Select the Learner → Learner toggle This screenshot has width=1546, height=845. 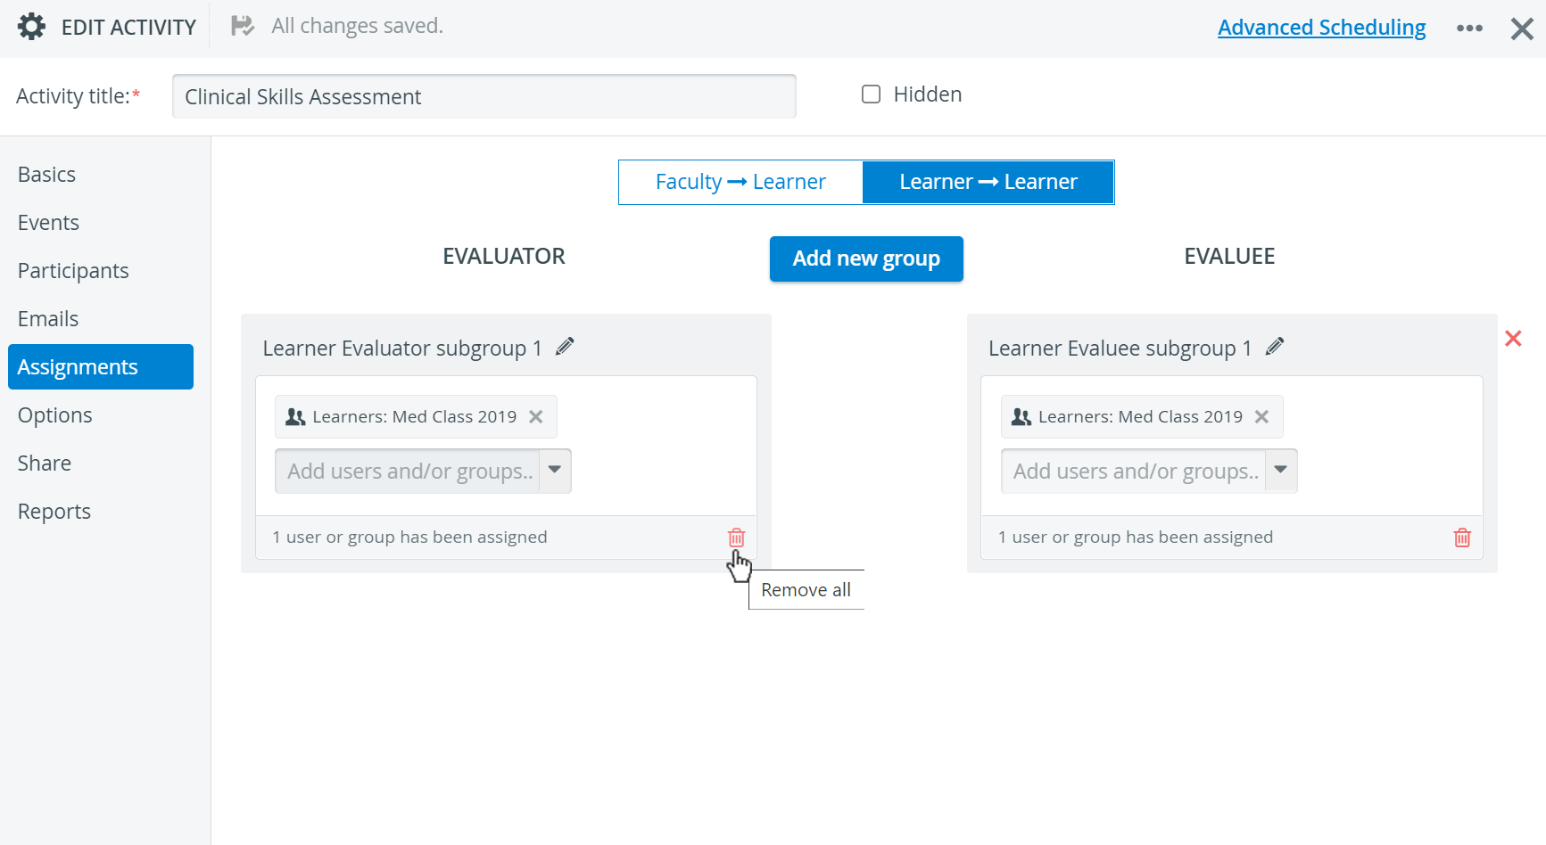tap(988, 182)
